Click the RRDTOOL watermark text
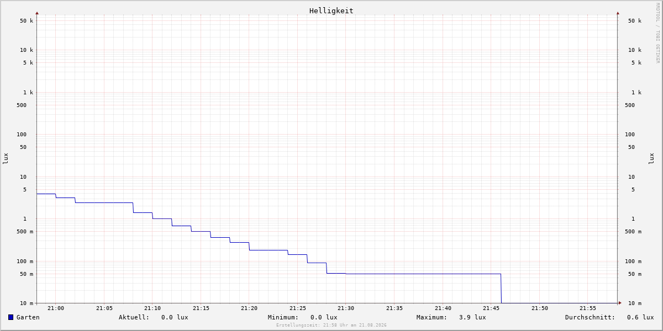This screenshot has height=331, width=663. 657,33
